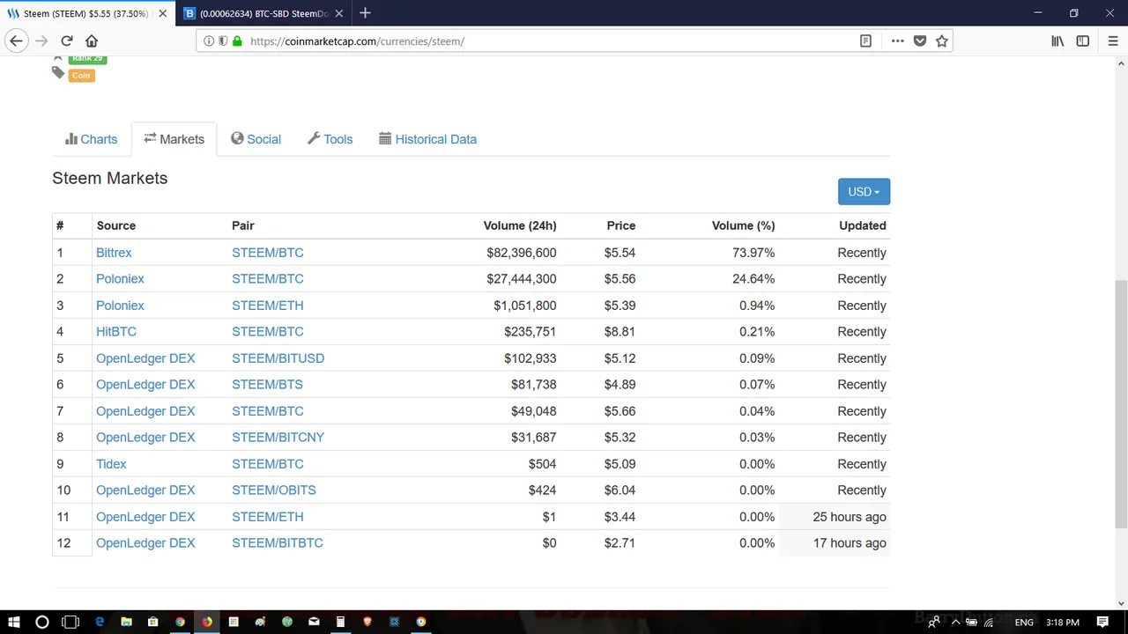Viewport: 1128px width, 634px height.
Task: Open Microsoft Store from the taskbar
Action: click(x=153, y=622)
